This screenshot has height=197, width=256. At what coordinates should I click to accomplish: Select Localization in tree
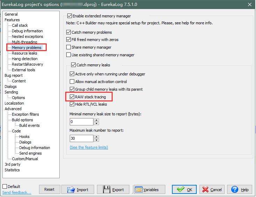14,103
